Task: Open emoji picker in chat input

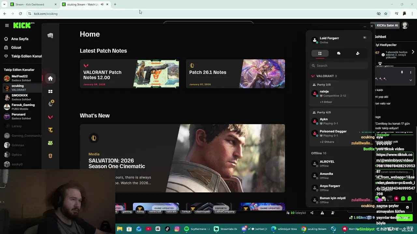Action: point(407,207)
